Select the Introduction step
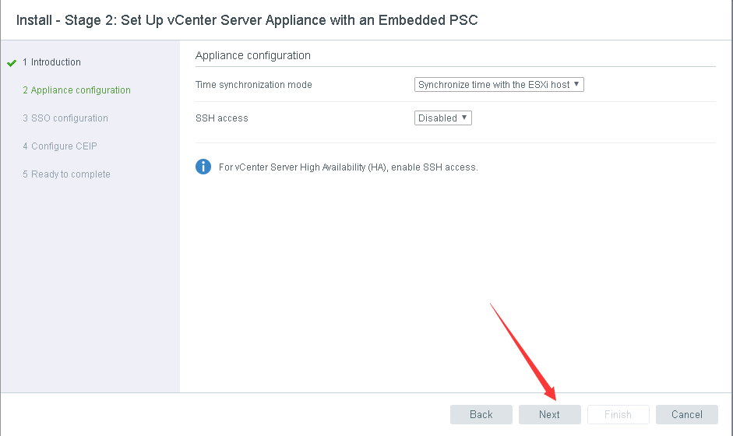Viewport: 733px width, 436px height. click(x=51, y=62)
